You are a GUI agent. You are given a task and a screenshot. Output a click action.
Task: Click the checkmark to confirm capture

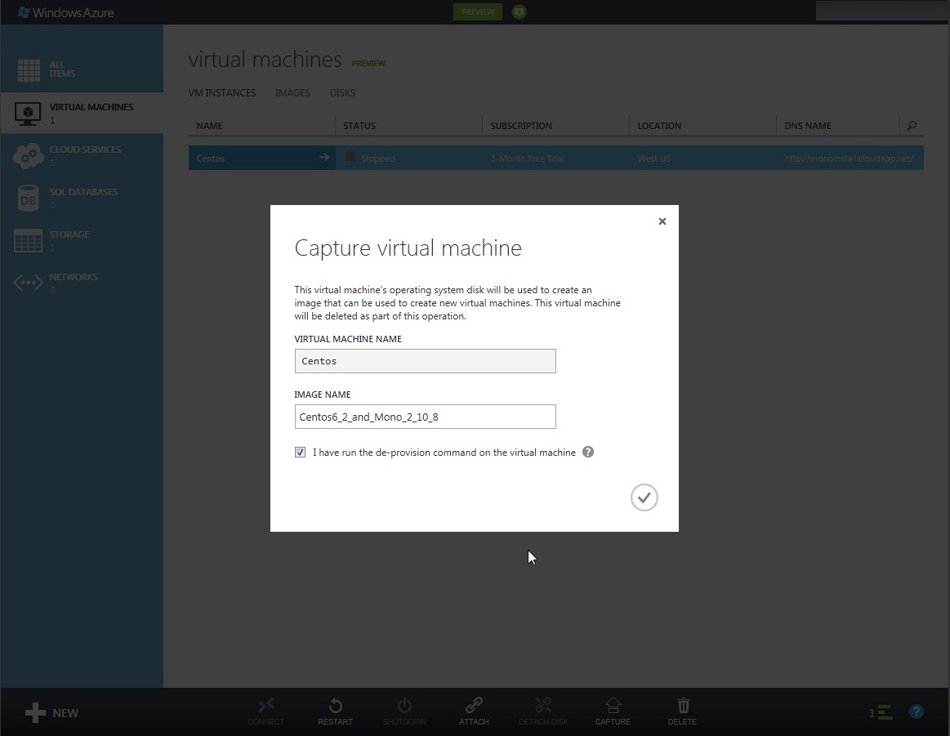[x=644, y=497]
